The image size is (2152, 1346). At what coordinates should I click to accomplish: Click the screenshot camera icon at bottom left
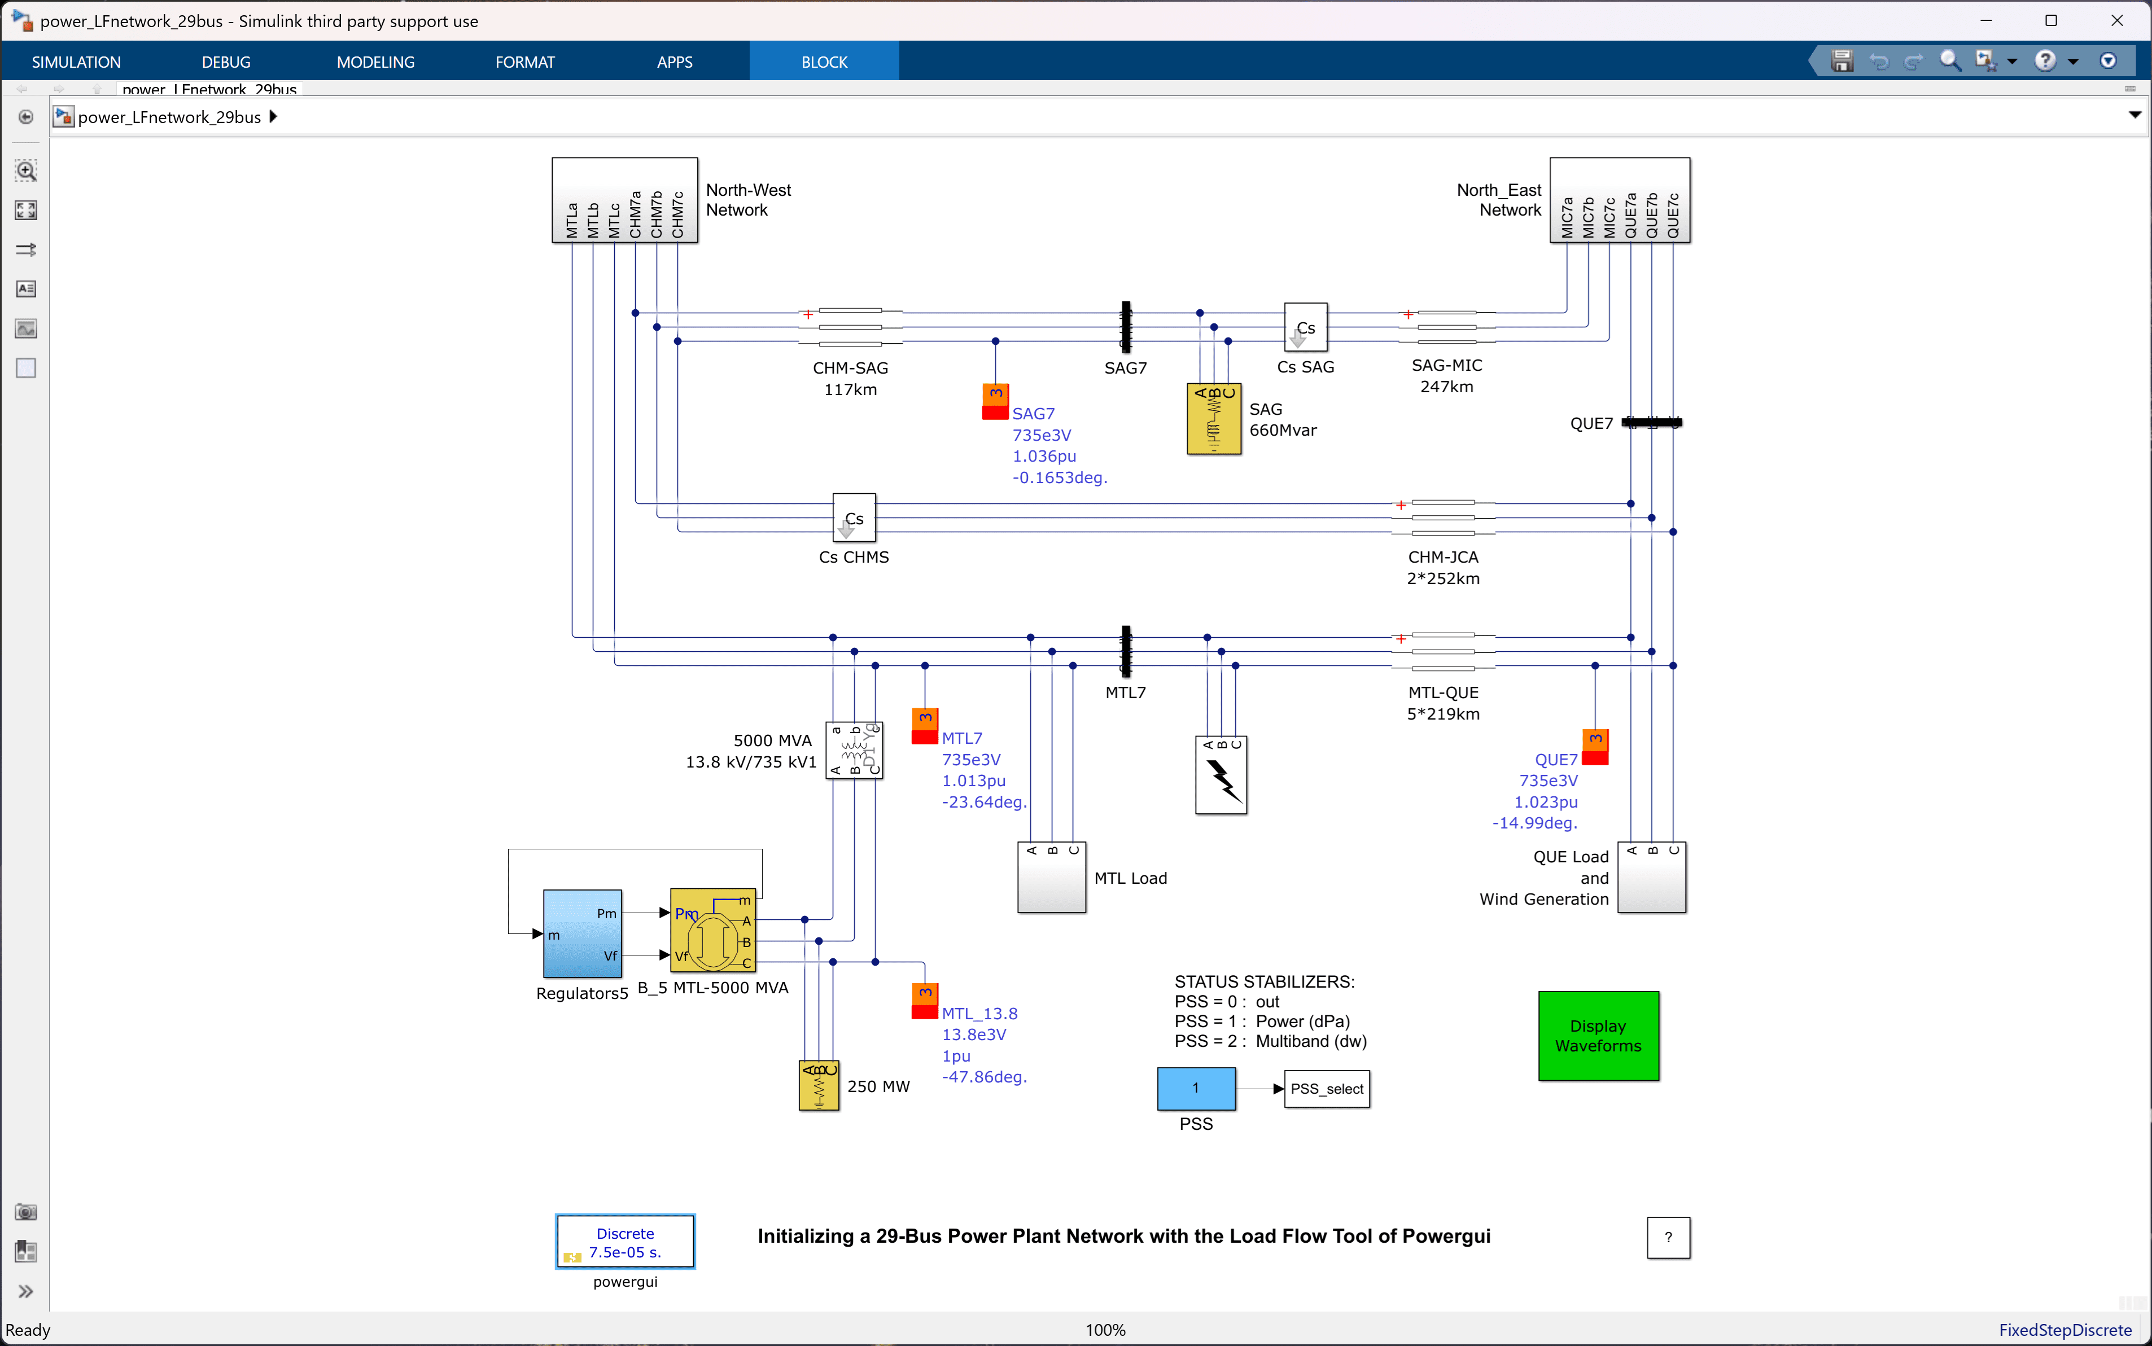(x=26, y=1212)
